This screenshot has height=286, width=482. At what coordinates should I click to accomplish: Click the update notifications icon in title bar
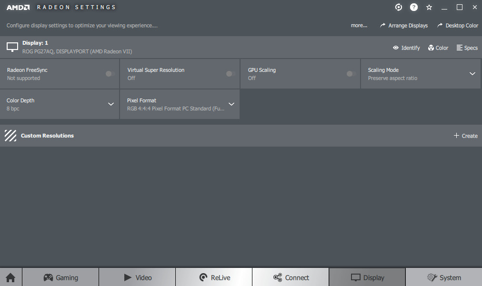(x=399, y=7)
